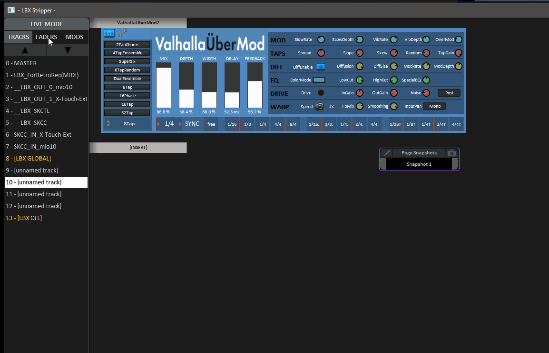
Task: Click the MIX slider
Action: [164, 85]
